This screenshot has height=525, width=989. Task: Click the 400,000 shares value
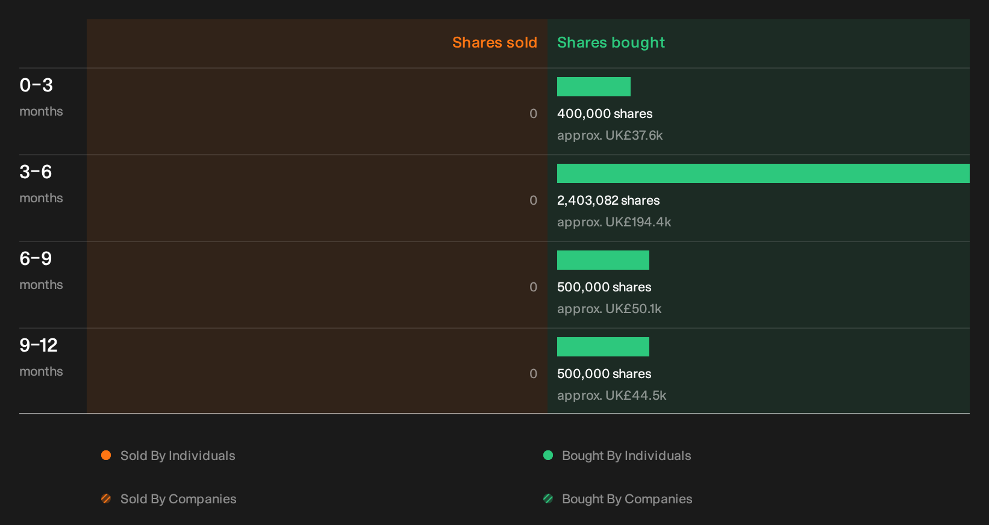click(605, 114)
